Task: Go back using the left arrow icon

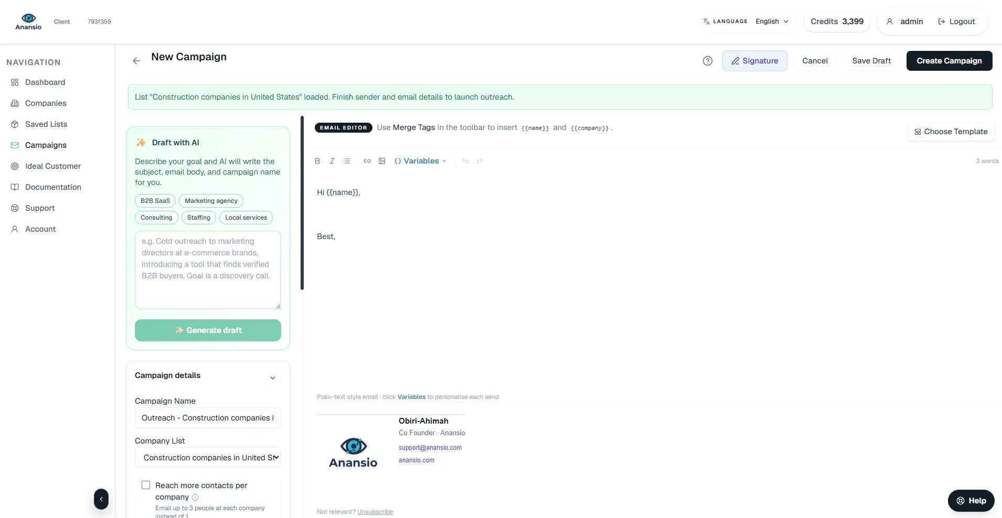Action: (136, 61)
